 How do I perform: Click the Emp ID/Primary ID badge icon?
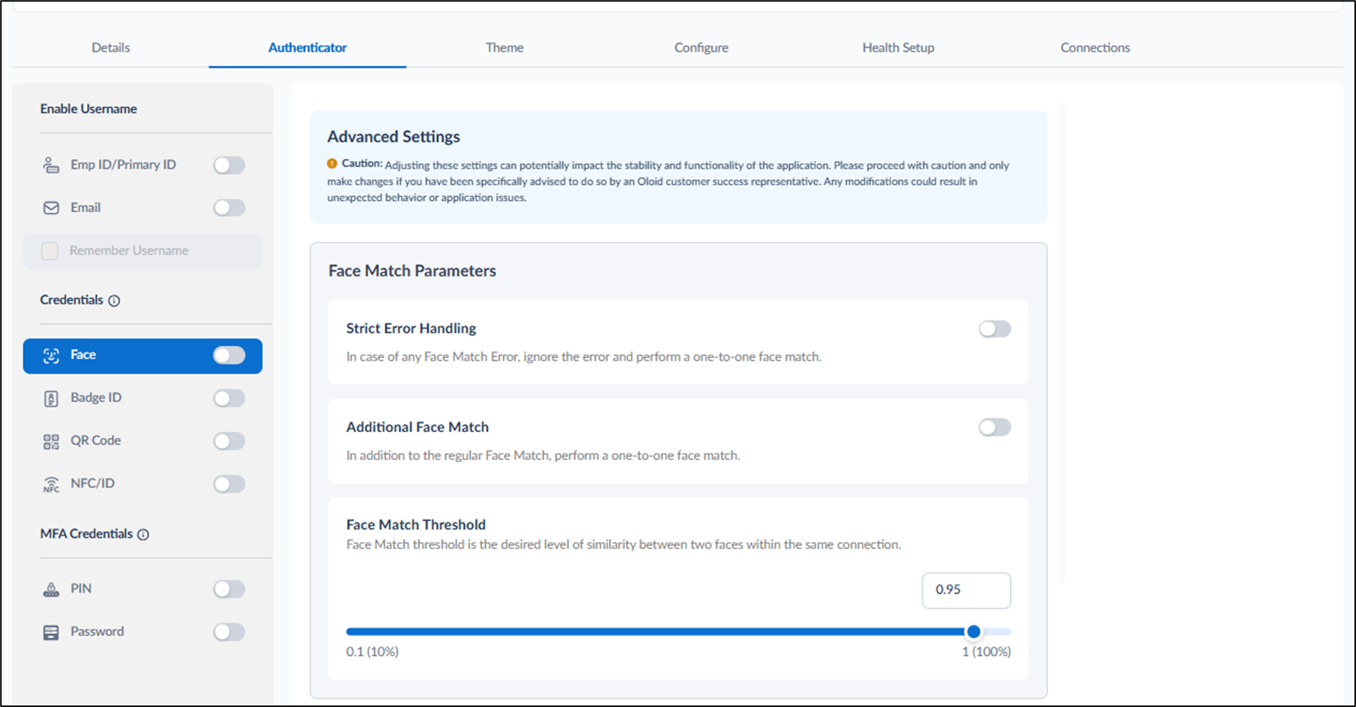click(51, 166)
